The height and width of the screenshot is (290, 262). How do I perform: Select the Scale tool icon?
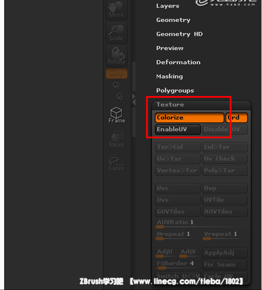tap(116, 33)
